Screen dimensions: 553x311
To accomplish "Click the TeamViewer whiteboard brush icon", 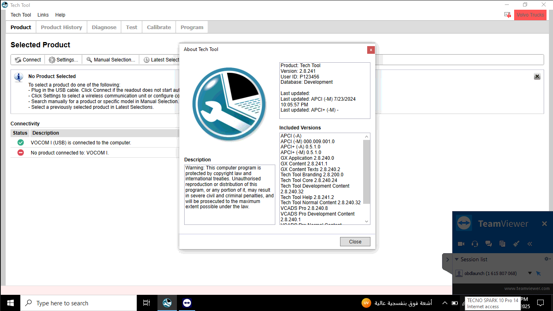I will (x=516, y=244).
